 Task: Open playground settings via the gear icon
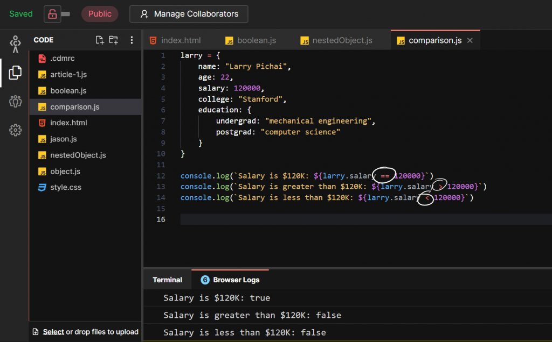point(15,130)
